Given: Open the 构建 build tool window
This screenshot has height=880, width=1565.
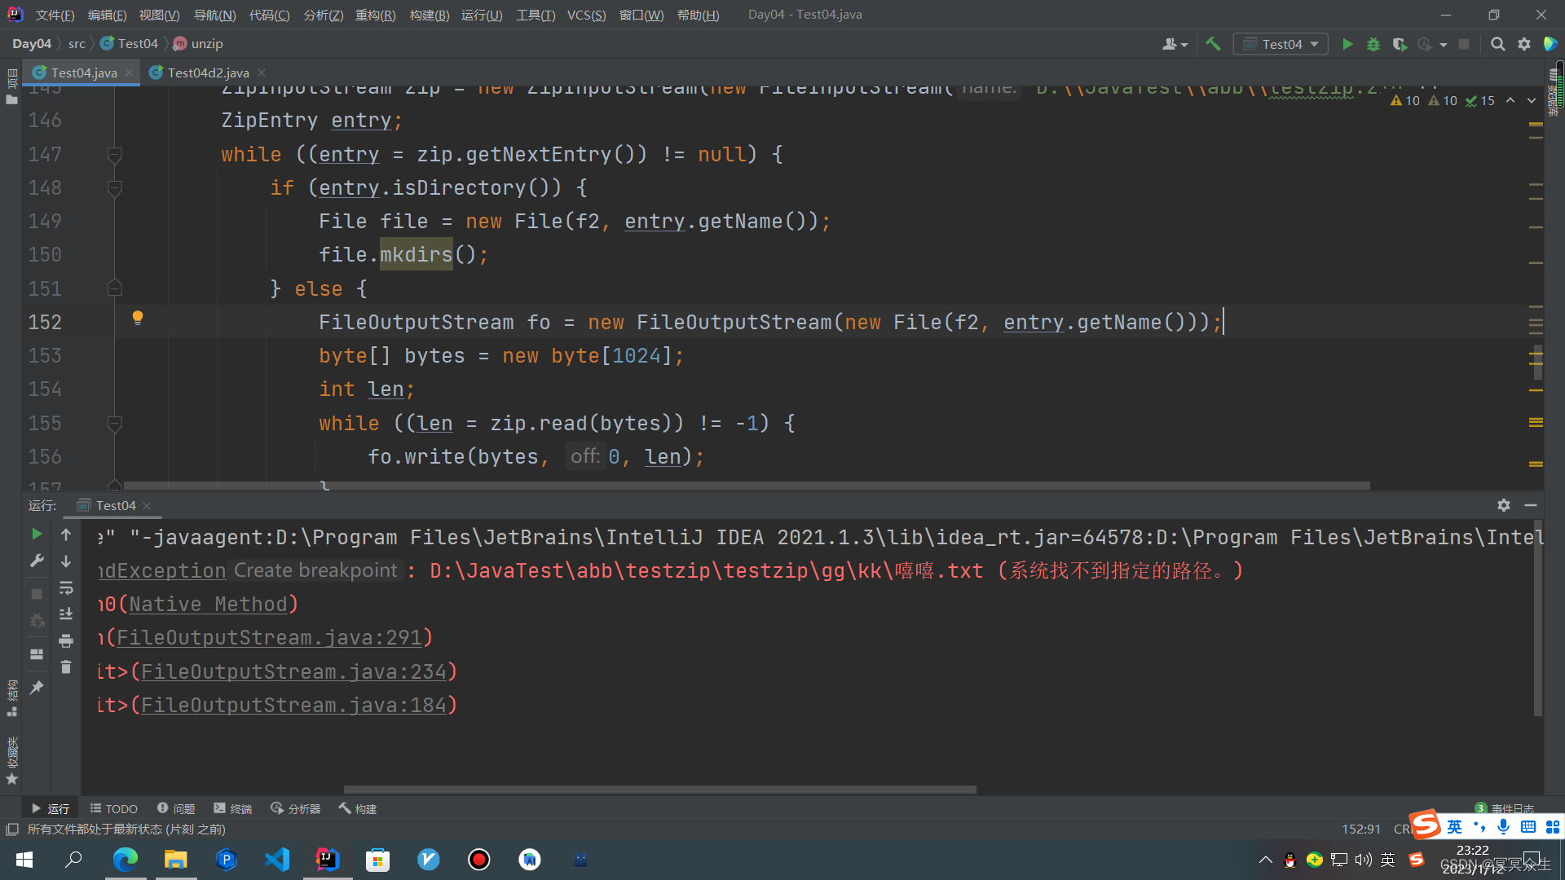Looking at the screenshot, I should pos(358,808).
